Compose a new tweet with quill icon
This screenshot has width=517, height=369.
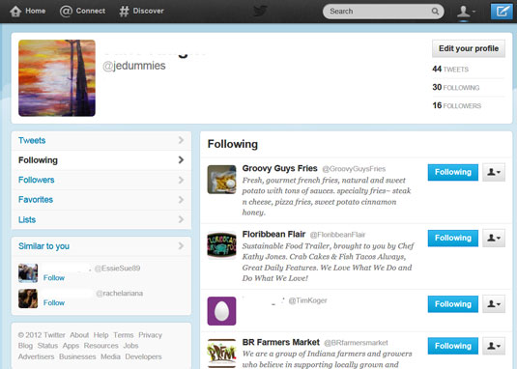pos(502,12)
